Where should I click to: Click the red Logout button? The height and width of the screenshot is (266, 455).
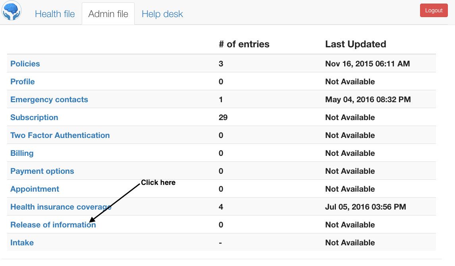click(x=434, y=10)
